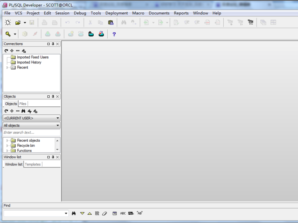Click the configure icon in Connections toolbar
The width and height of the screenshot is (298, 223).
point(24,51)
